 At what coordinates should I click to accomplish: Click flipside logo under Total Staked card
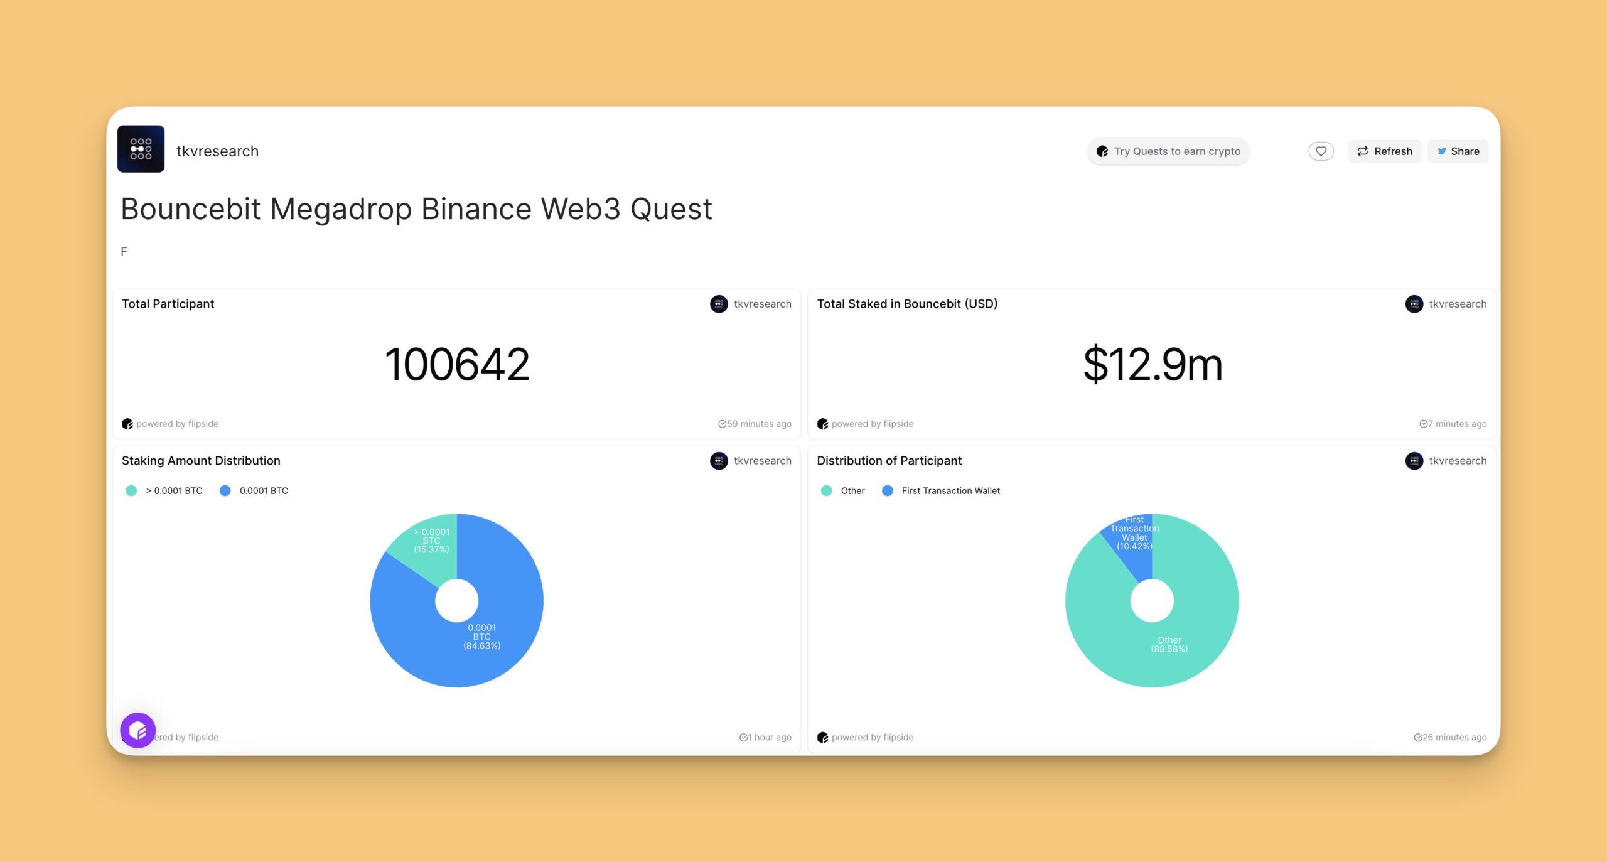tap(822, 424)
